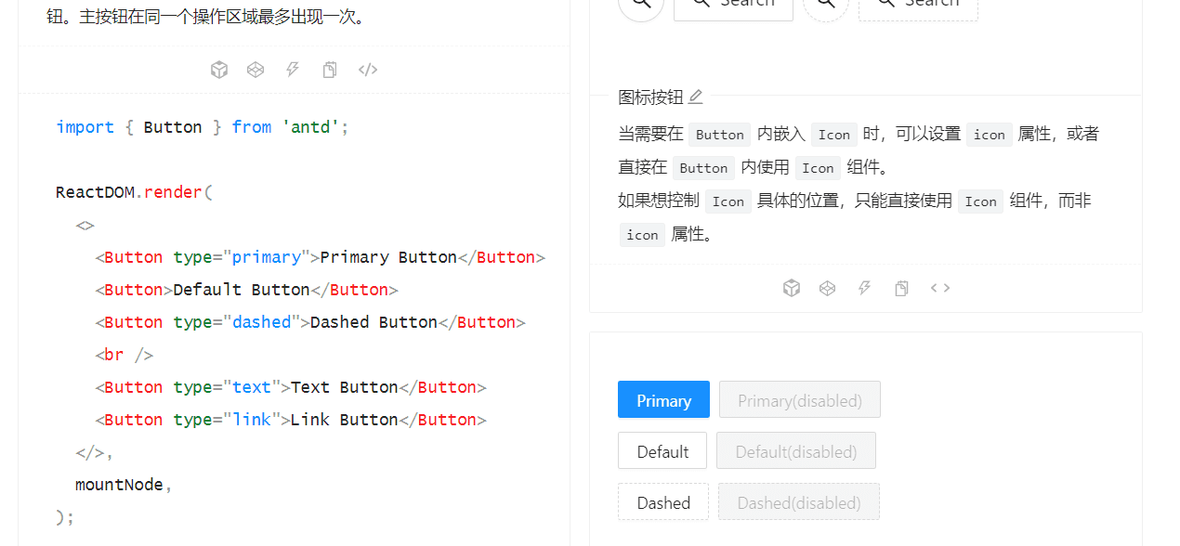Click the Default button
This screenshot has width=1180, height=546.
(x=662, y=450)
